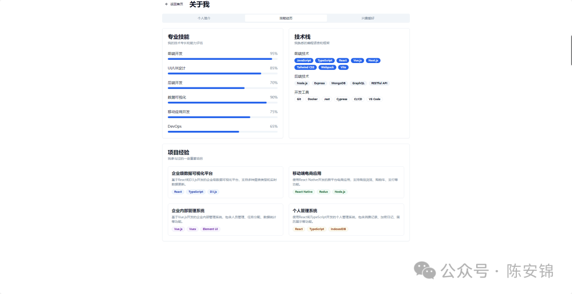Click the Node.js tag in 移动端电商应用 card
Image resolution: width=572 pixels, height=294 pixels.
pyautogui.click(x=340, y=192)
